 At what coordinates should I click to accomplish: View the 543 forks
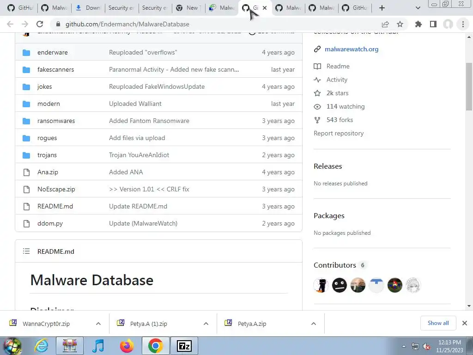340,120
